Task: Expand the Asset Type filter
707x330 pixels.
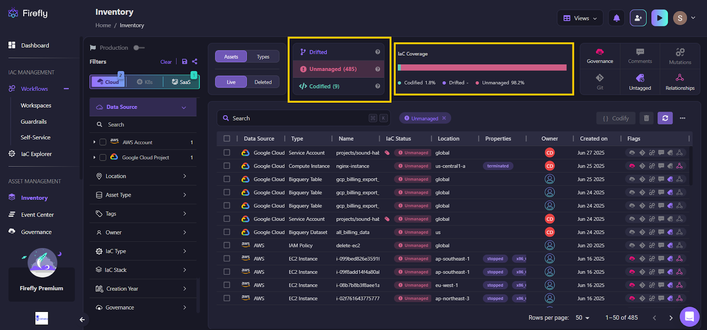Action: 143,195
